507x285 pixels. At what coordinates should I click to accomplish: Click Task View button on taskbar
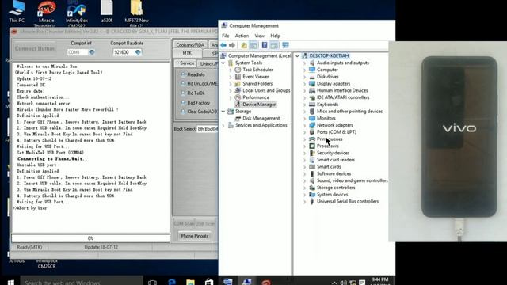click(153, 282)
